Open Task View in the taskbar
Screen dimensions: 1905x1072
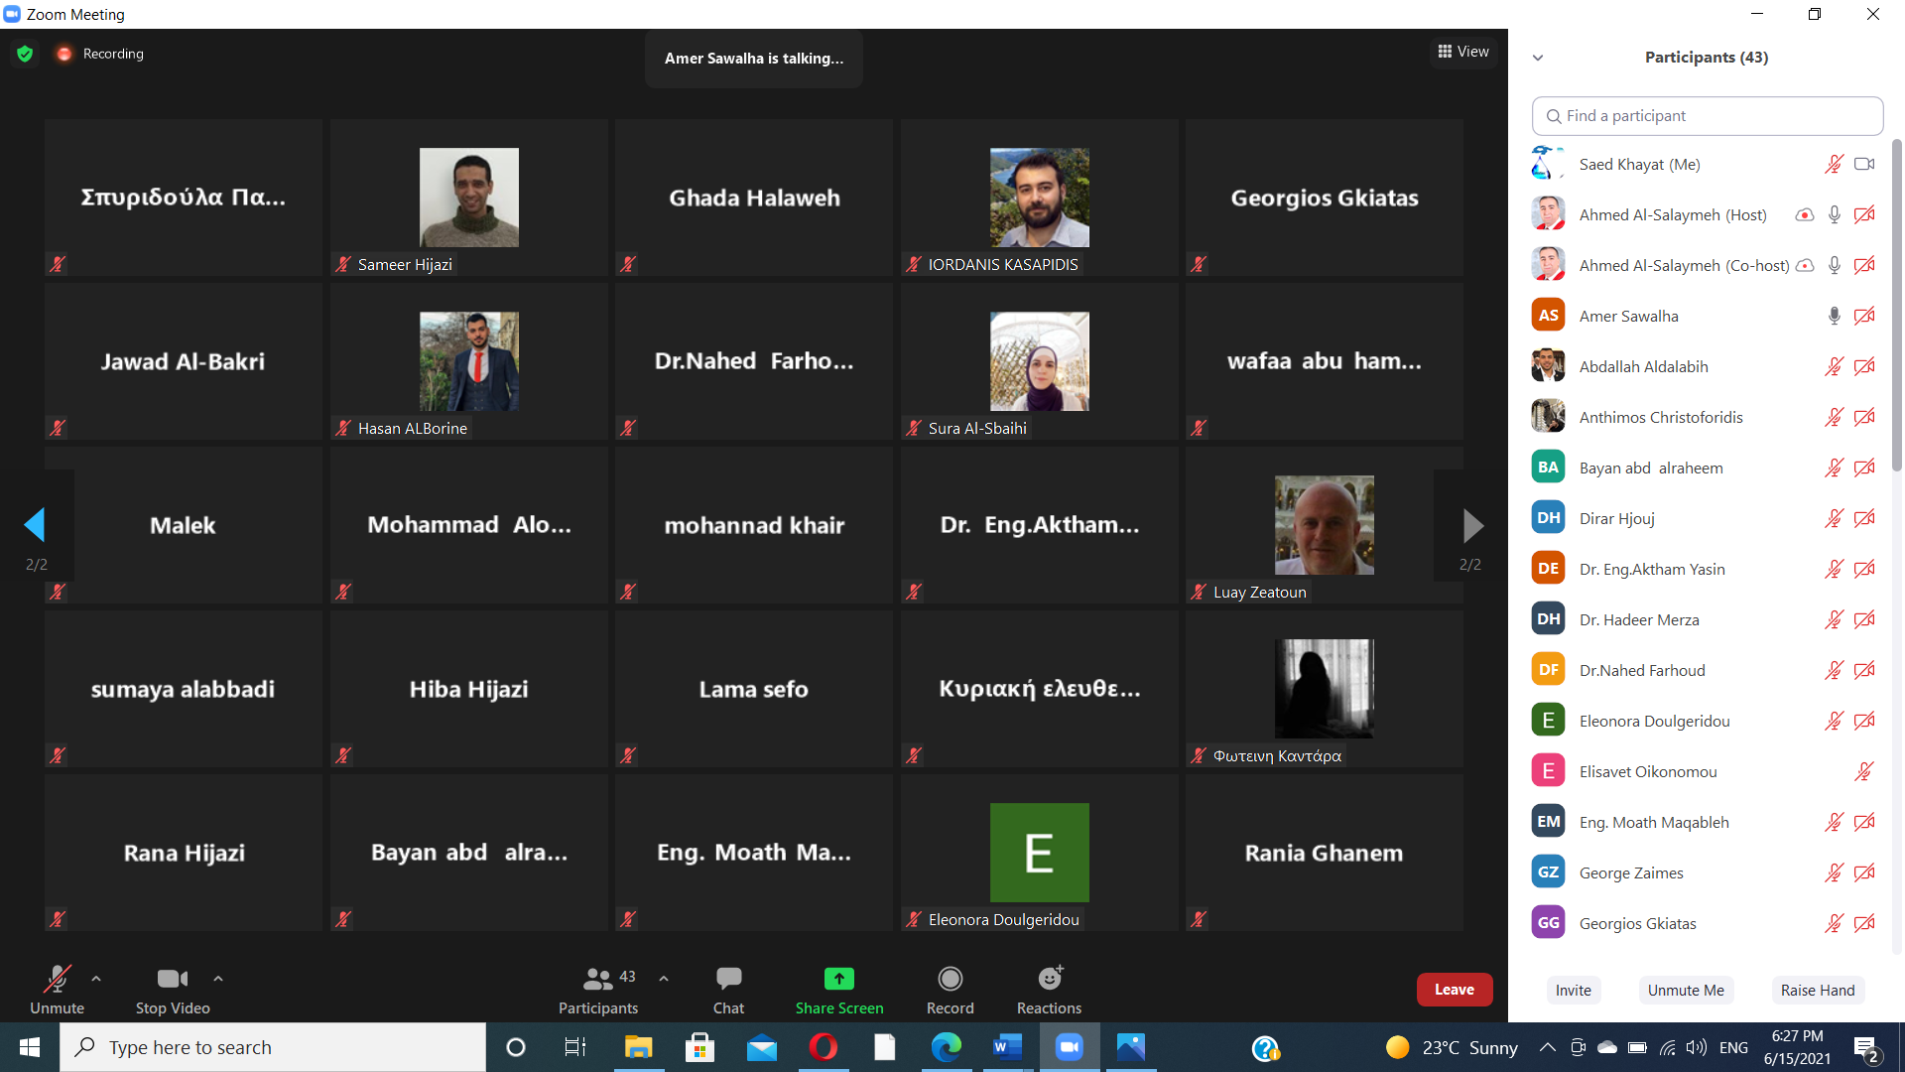pyautogui.click(x=575, y=1047)
